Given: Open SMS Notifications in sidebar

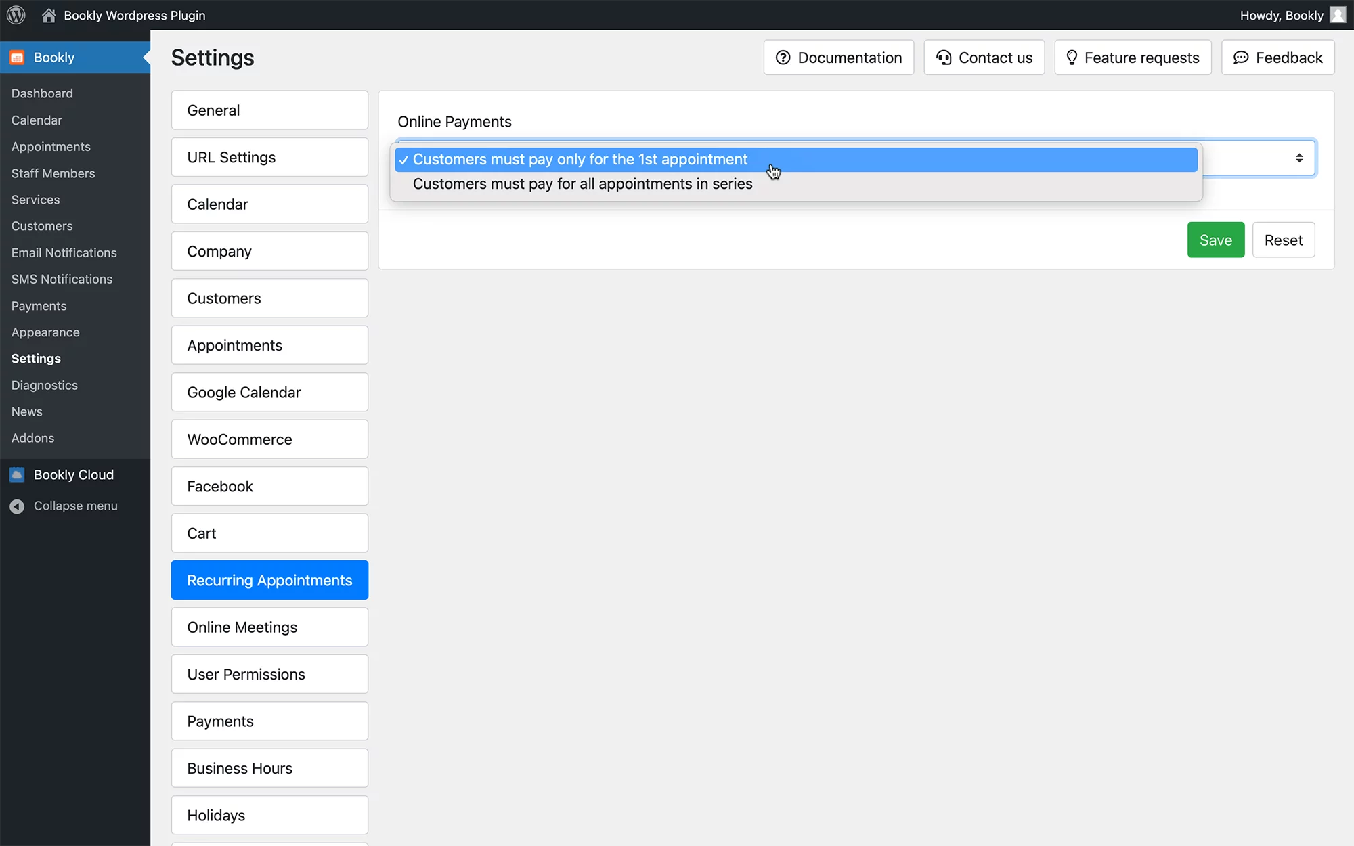Looking at the screenshot, I should click(62, 279).
